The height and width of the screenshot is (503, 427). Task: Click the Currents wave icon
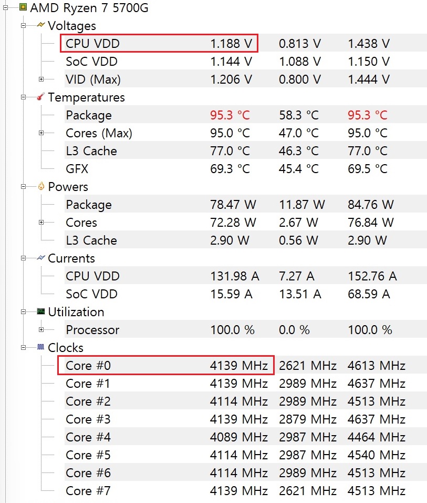tap(40, 258)
